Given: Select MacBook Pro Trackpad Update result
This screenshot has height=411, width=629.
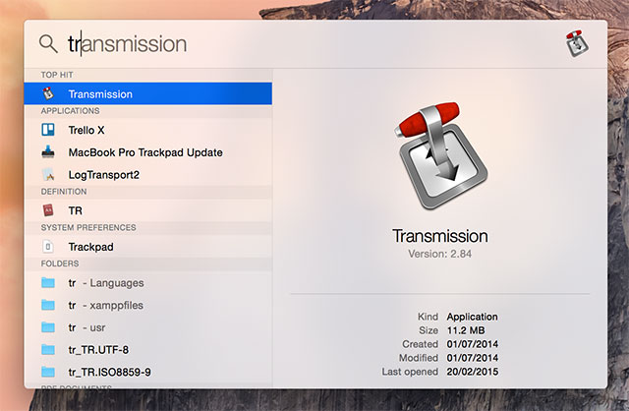Looking at the screenshot, I should 148,152.
